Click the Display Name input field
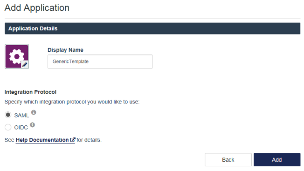This screenshot has width=304, height=171. [x=100, y=62]
